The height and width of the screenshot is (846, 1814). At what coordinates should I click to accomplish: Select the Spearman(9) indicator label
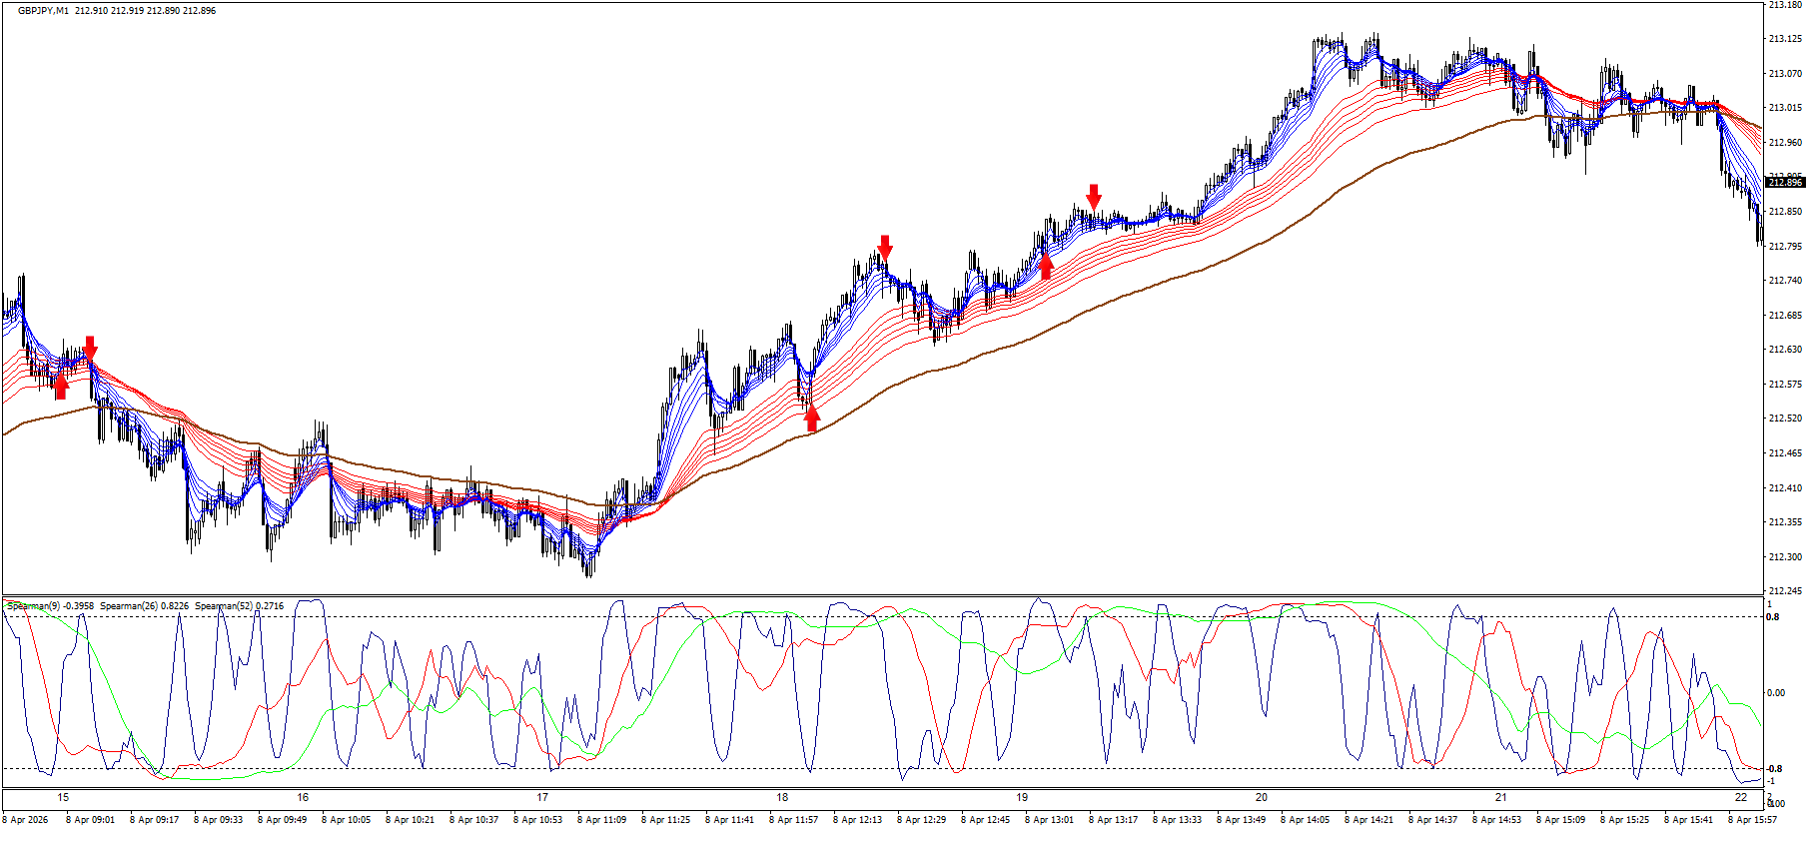point(50,606)
